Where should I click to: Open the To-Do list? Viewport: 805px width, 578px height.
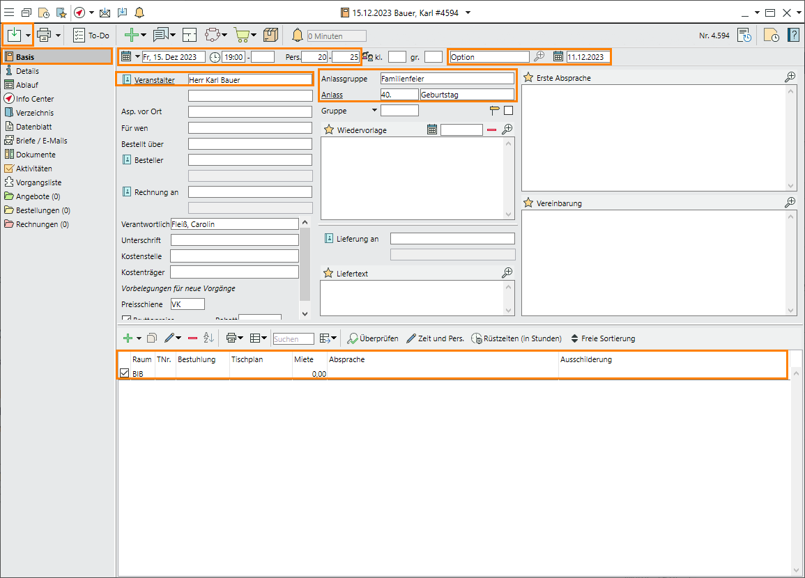[91, 36]
